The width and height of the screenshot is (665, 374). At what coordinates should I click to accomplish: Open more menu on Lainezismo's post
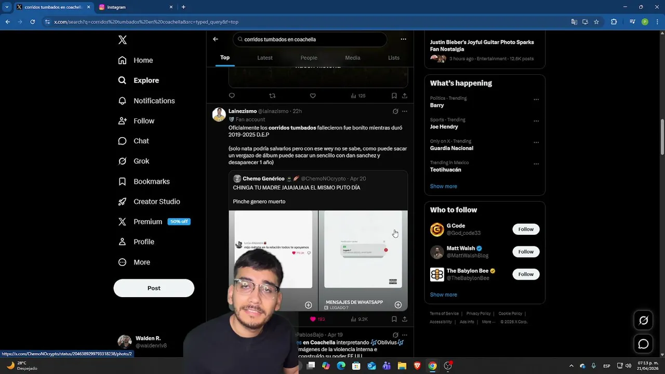[x=405, y=111]
